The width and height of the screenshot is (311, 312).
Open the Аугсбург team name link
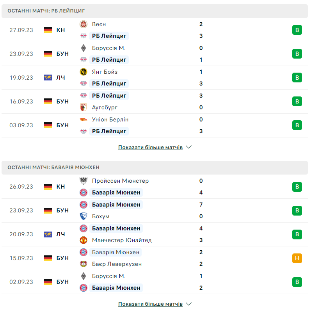[x=105, y=107]
